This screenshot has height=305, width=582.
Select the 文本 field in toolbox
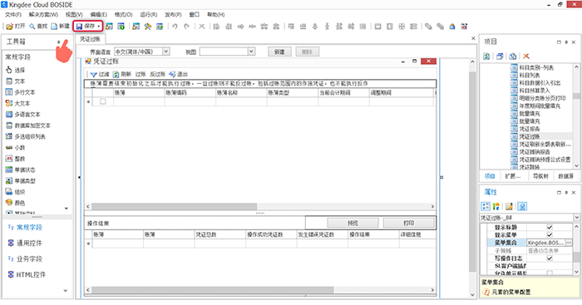16,81
